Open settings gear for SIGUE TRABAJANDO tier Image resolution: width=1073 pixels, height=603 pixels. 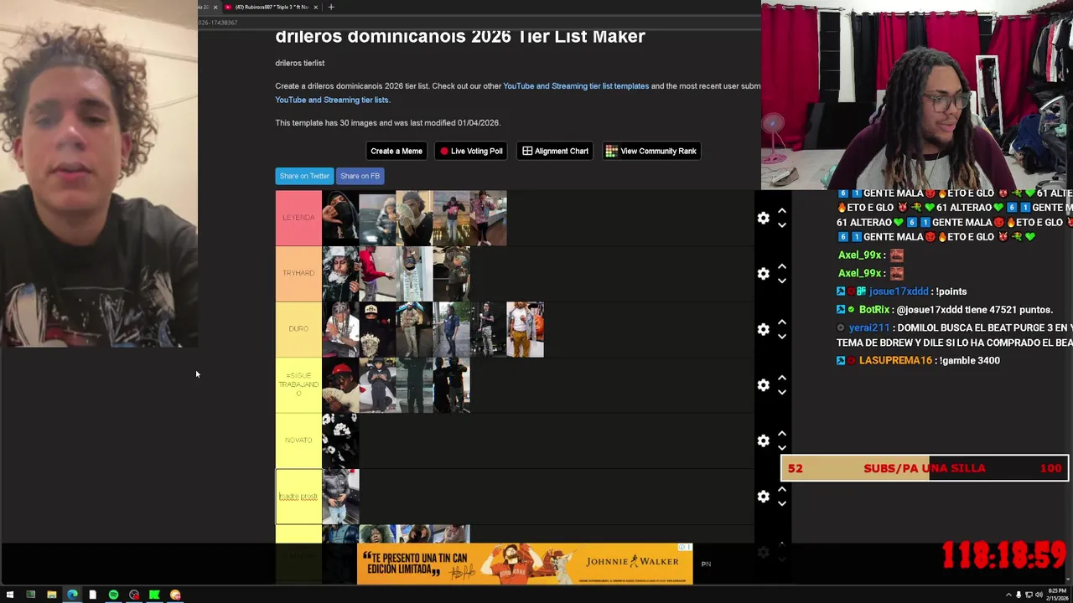(x=763, y=385)
